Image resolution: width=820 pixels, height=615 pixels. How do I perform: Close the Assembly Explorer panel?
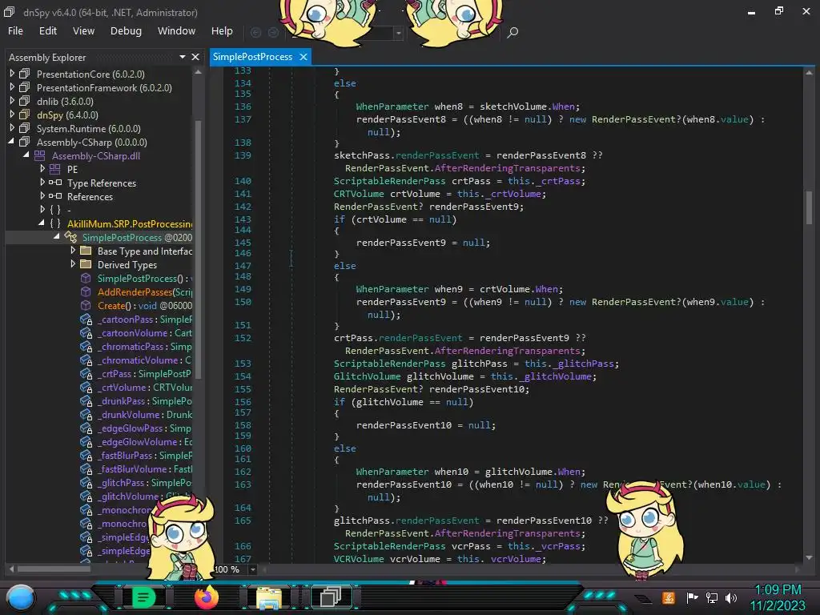click(x=195, y=57)
